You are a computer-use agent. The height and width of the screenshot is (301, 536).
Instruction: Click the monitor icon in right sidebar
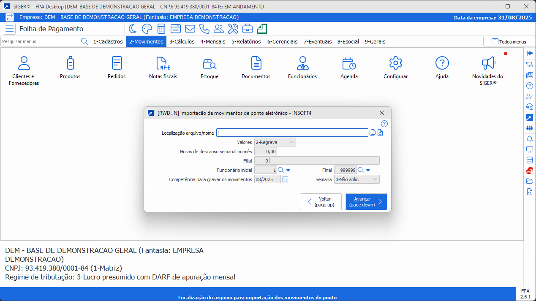pyautogui.click(x=529, y=149)
